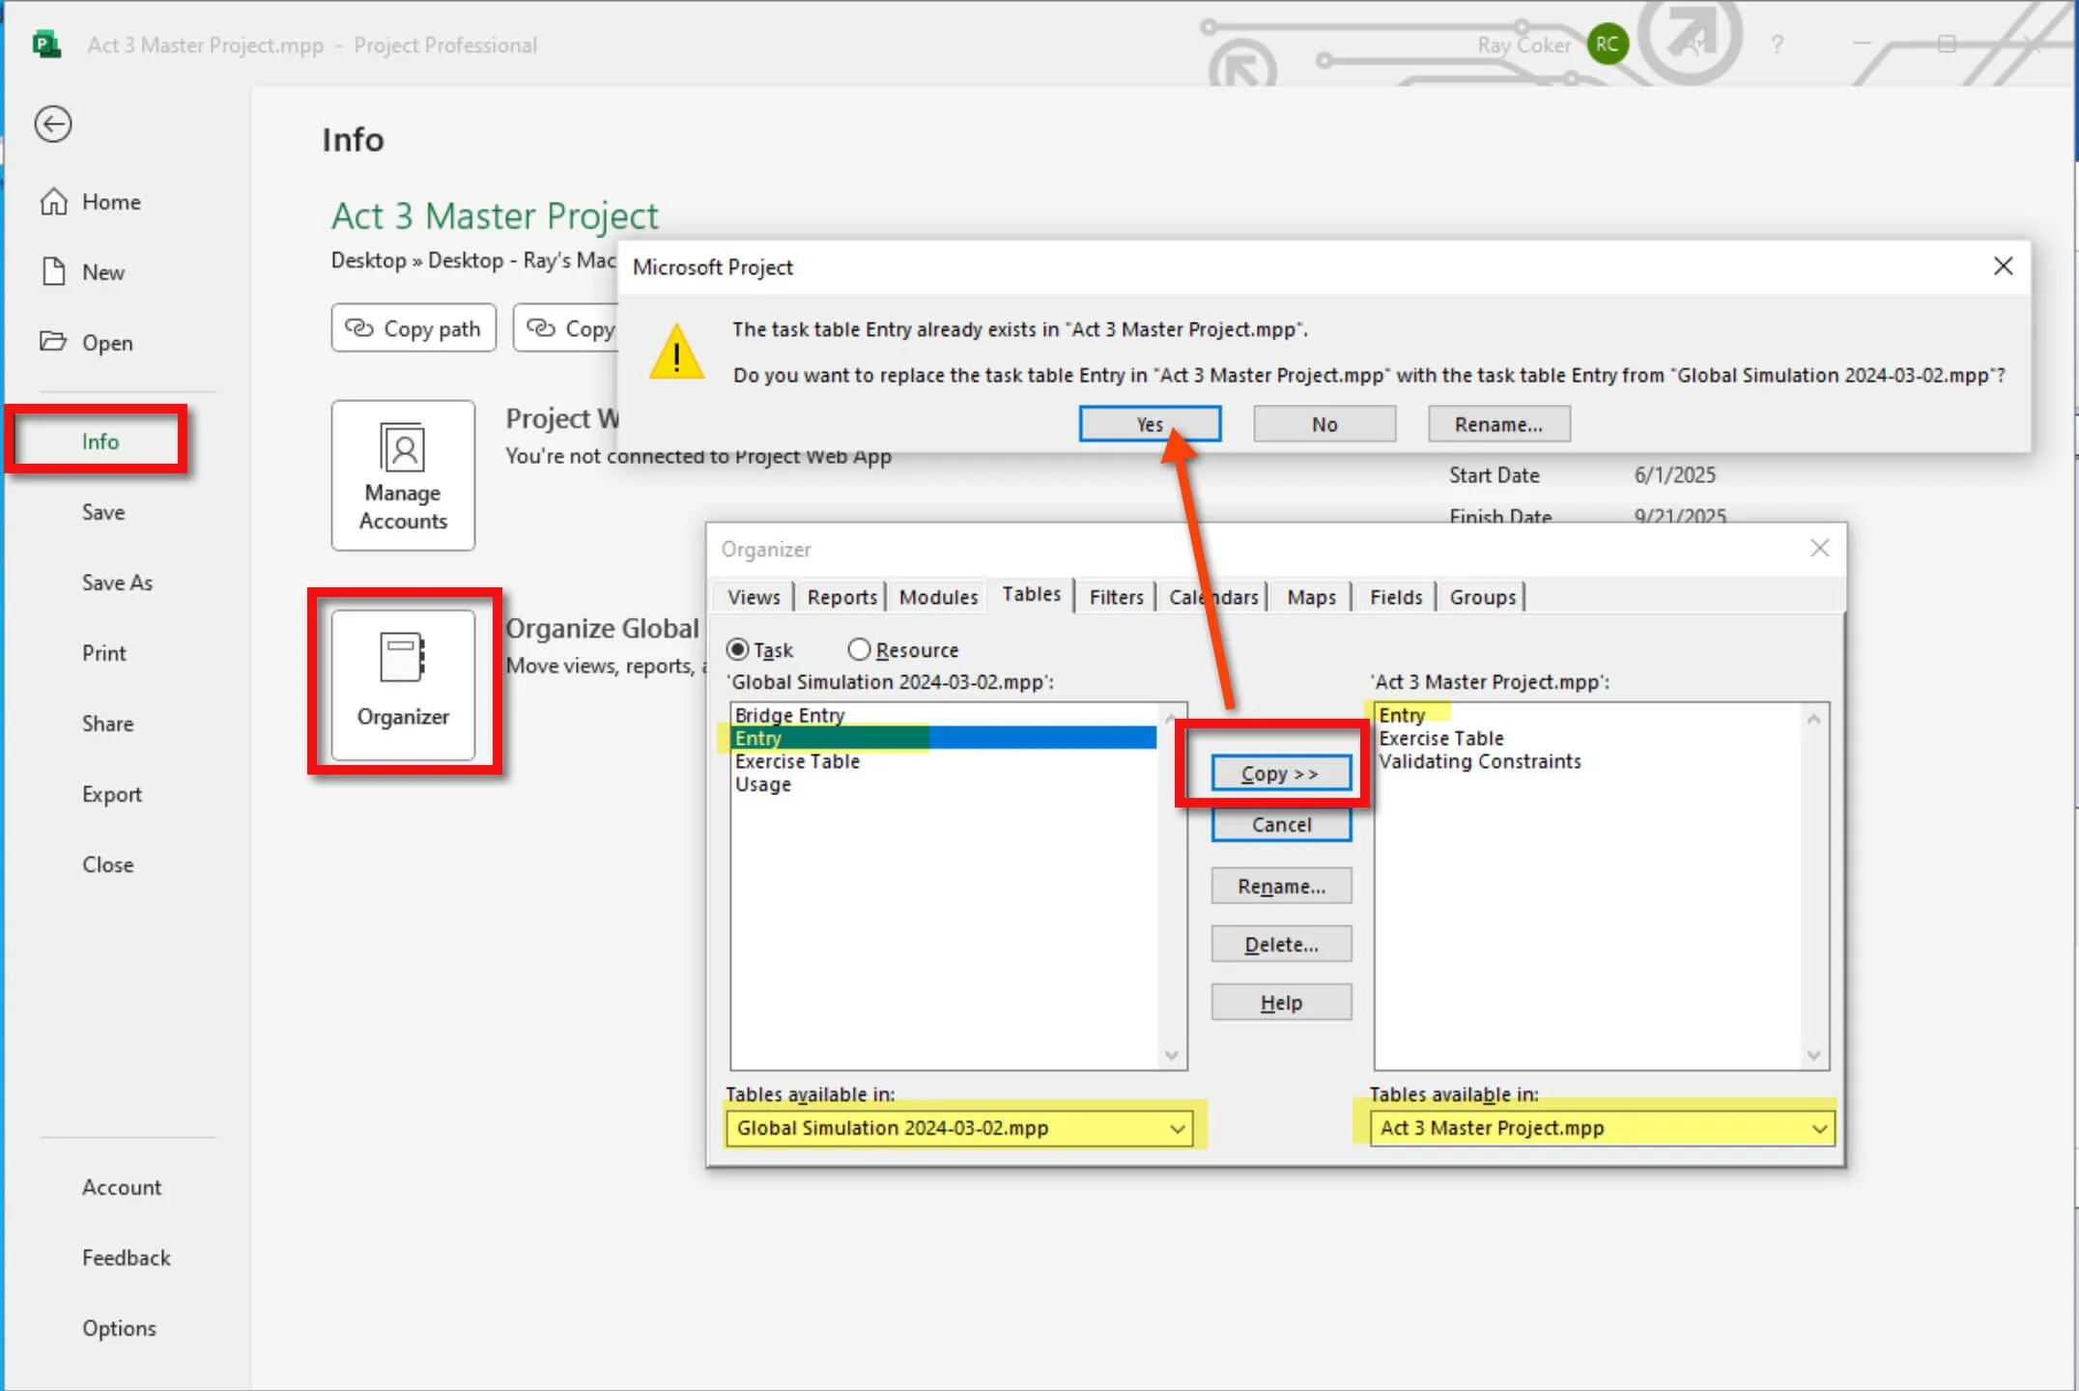Select Validating Constraints table
This screenshot has width=2079, height=1391.
point(1588,761)
